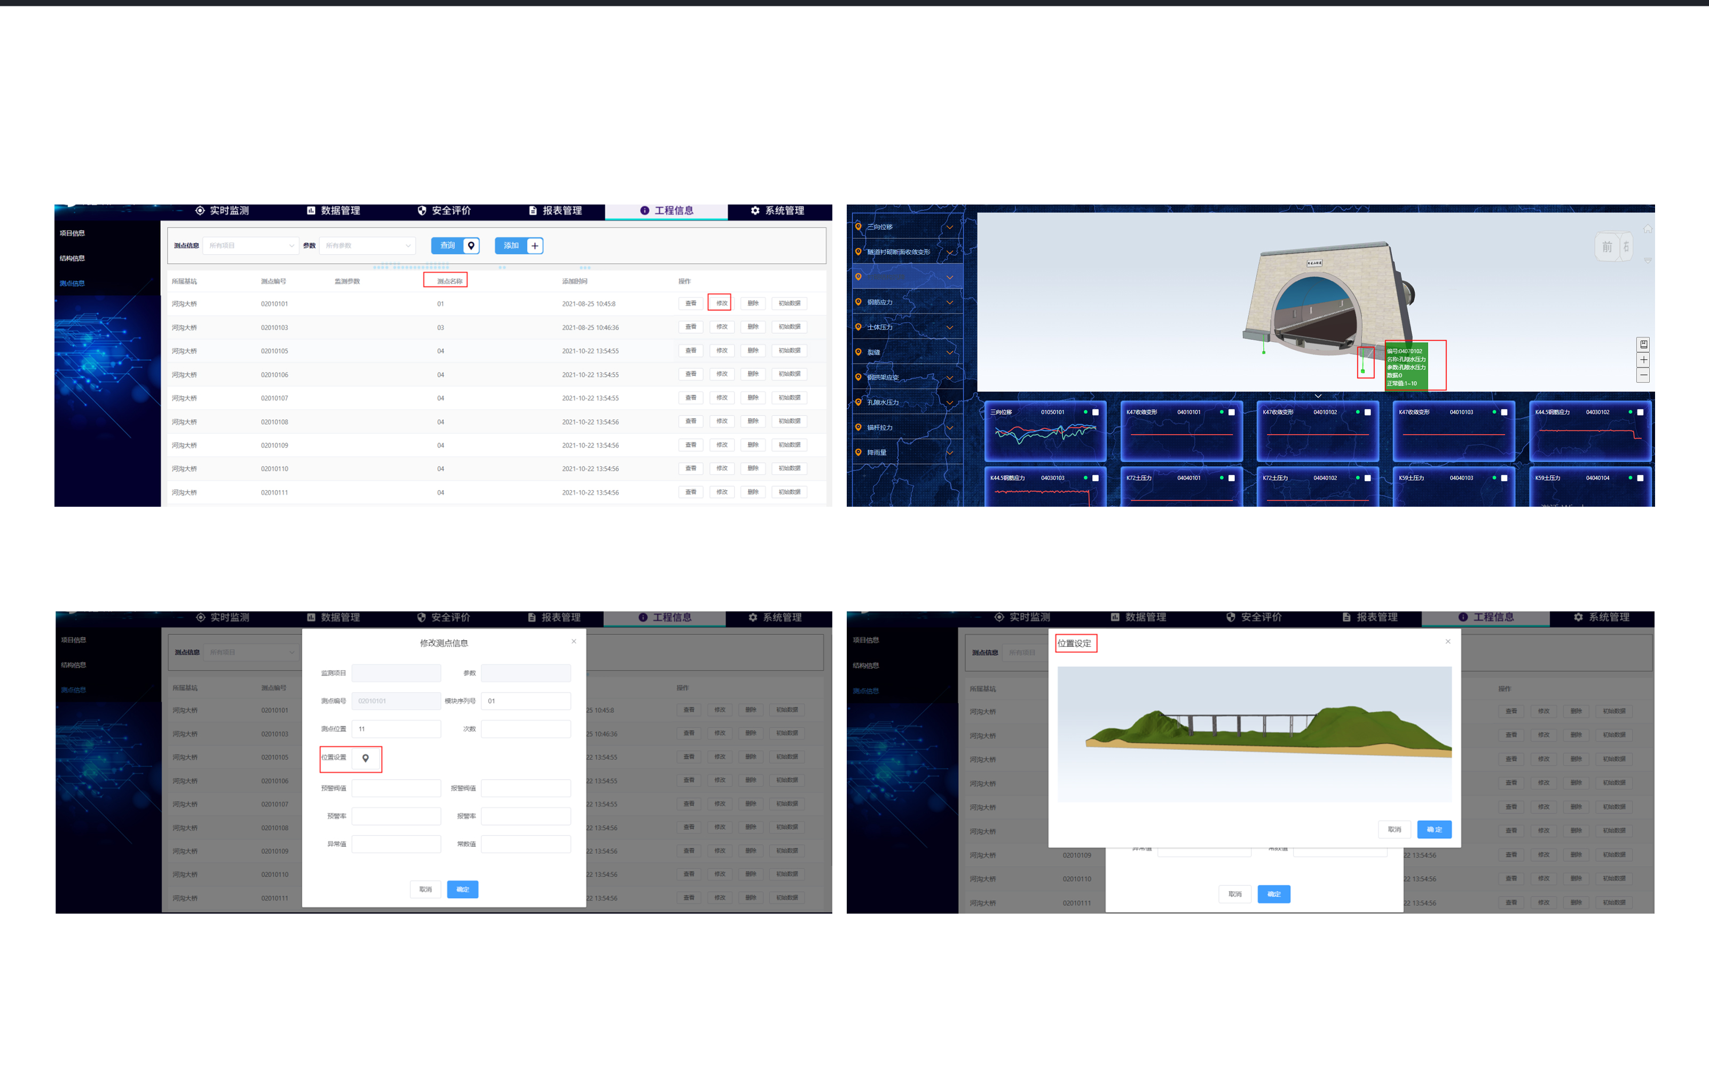Toggle checkbox on K72土压力 04040101 card

(1231, 478)
